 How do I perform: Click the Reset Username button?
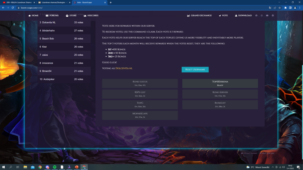point(195,70)
